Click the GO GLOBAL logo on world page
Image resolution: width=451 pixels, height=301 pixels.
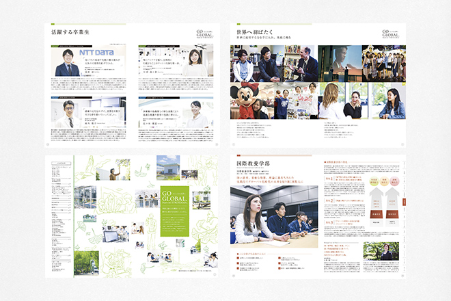tap(392, 34)
